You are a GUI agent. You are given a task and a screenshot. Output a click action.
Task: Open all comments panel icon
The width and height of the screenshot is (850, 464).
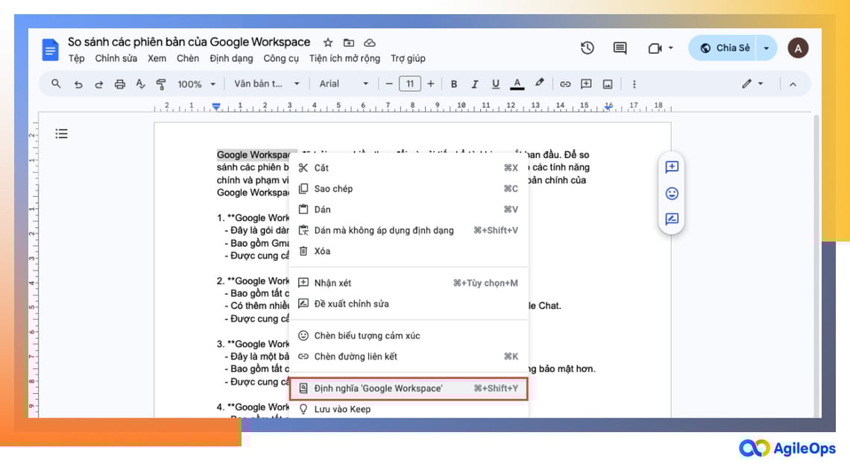[619, 47]
